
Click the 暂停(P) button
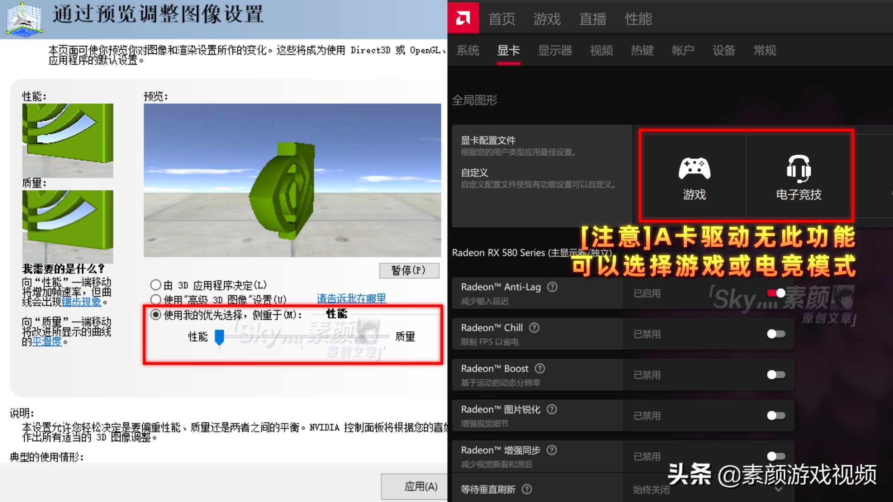pyautogui.click(x=409, y=271)
